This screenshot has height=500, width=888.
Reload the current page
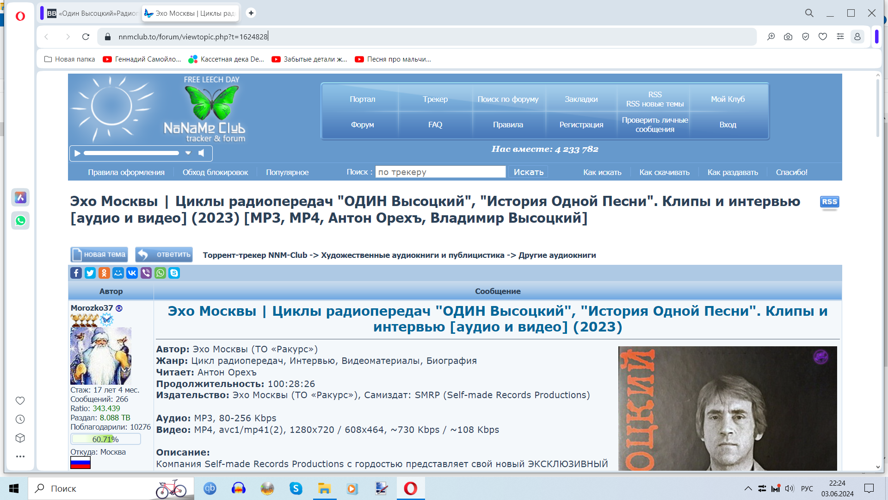click(86, 37)
